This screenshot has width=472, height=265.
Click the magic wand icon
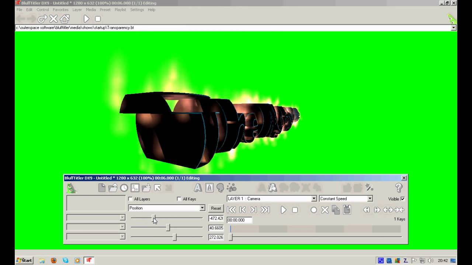369,188
